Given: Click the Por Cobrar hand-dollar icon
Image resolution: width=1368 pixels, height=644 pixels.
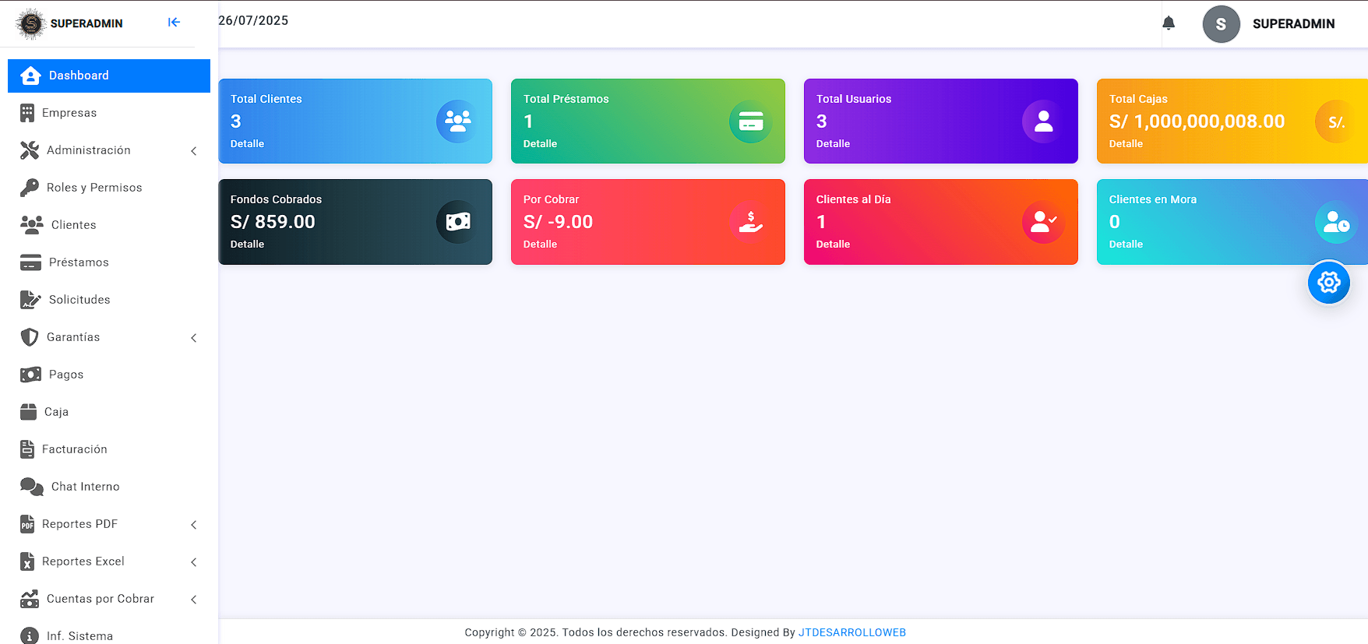Looking at the screenshot, I should tap(750, 222).
